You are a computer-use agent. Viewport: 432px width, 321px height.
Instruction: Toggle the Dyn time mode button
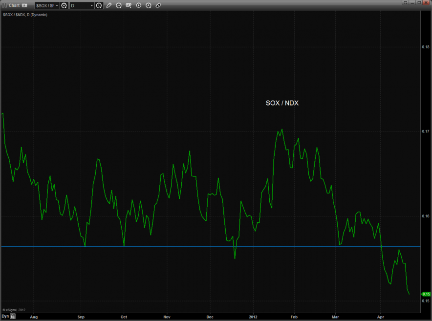(5, 317)
